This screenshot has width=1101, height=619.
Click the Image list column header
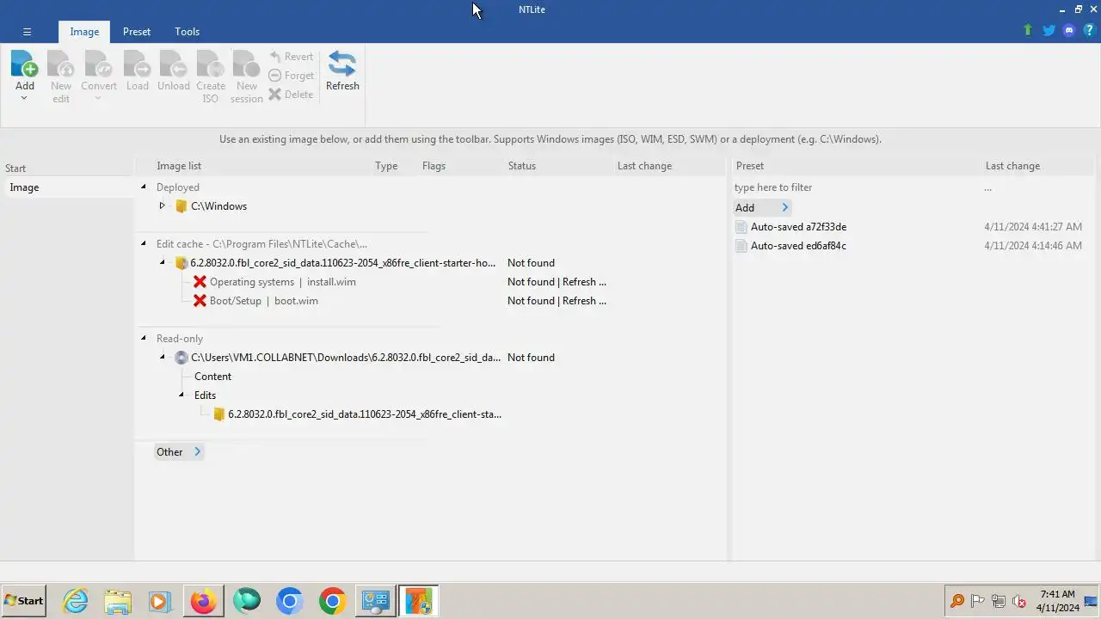[179, 166]
